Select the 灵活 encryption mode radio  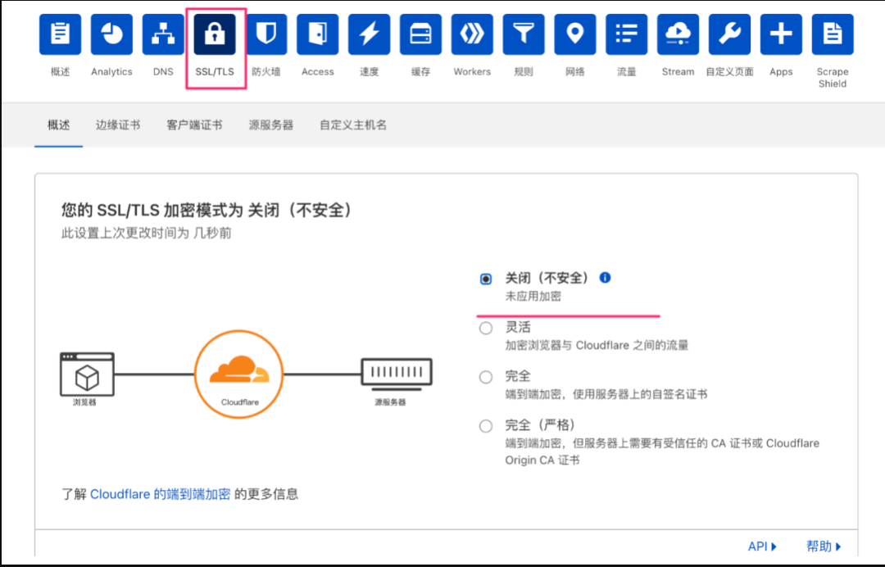(486, 329)
